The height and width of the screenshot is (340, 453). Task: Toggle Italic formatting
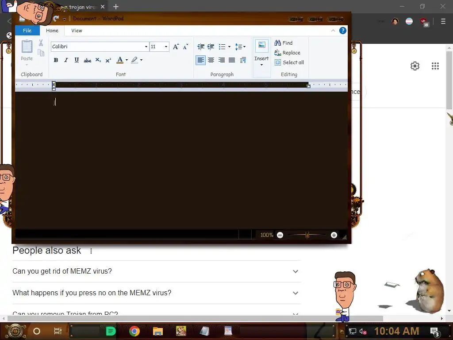coord(66,60)
